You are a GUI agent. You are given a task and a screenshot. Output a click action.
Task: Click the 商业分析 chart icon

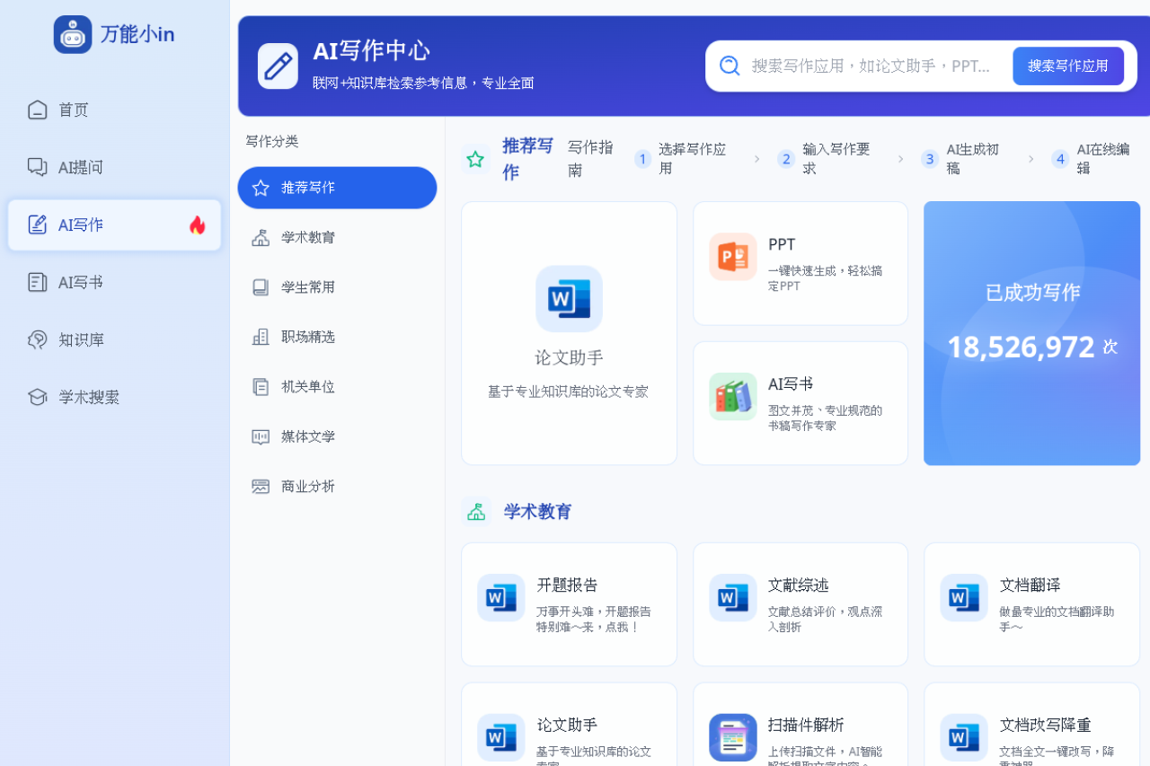(261, 487)
